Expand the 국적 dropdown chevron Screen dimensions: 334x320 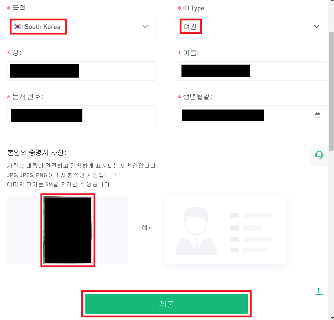pos(145,27)
